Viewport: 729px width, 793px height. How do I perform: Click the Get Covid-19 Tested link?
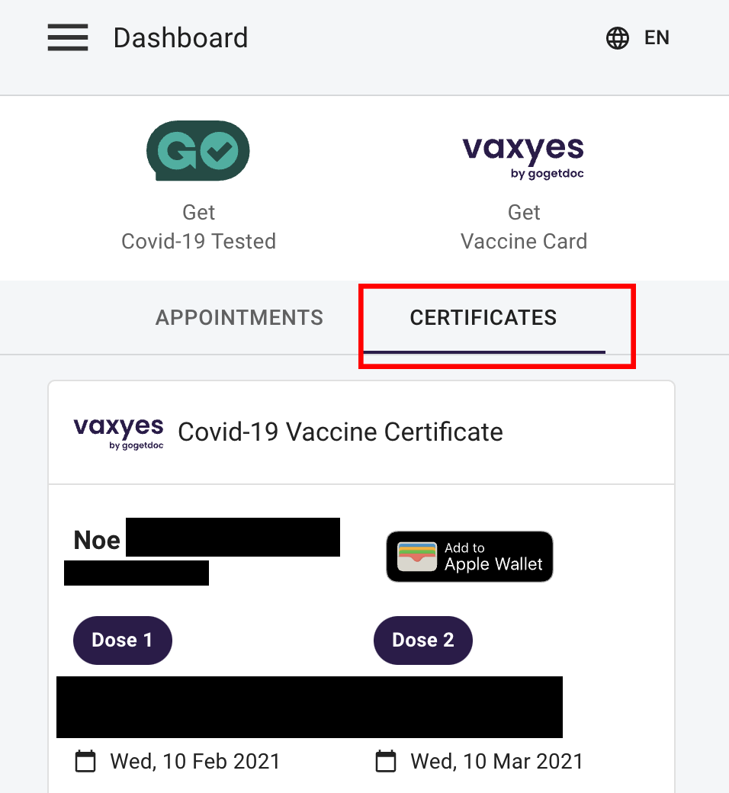click(x=198, y=227)
